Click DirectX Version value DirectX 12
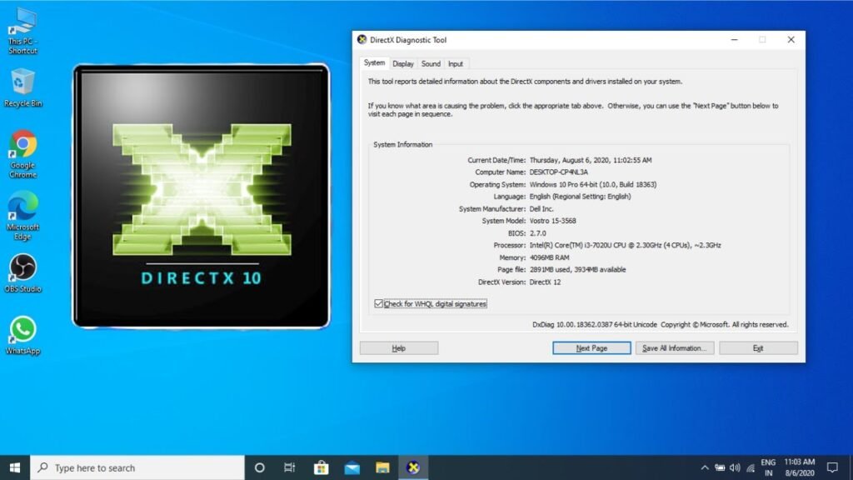853x480 pixels. tap(545, 282)
